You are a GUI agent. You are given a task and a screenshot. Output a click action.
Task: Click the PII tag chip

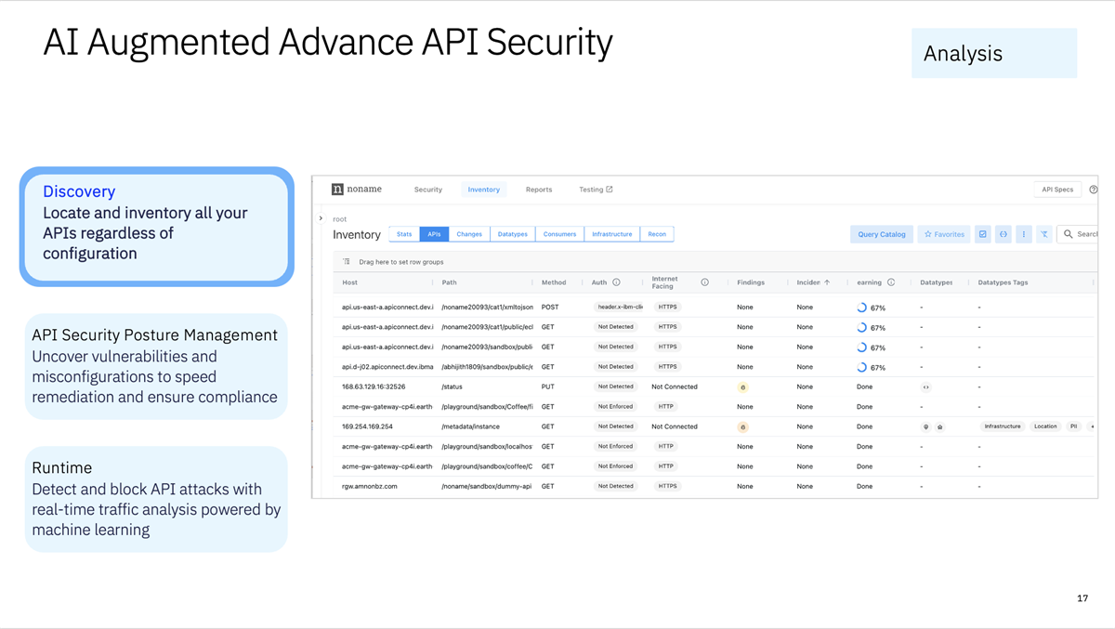(x=1073, y=426)
